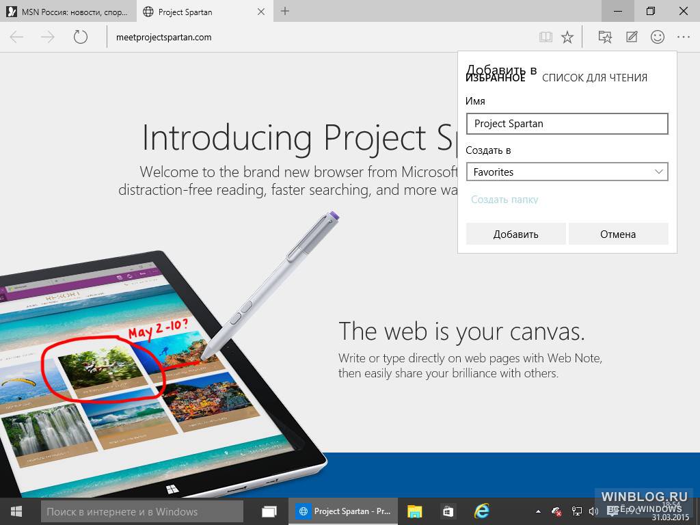Click the Имя field containing Project Spartan
700x525 pixels.
click(x=567, y=124)
